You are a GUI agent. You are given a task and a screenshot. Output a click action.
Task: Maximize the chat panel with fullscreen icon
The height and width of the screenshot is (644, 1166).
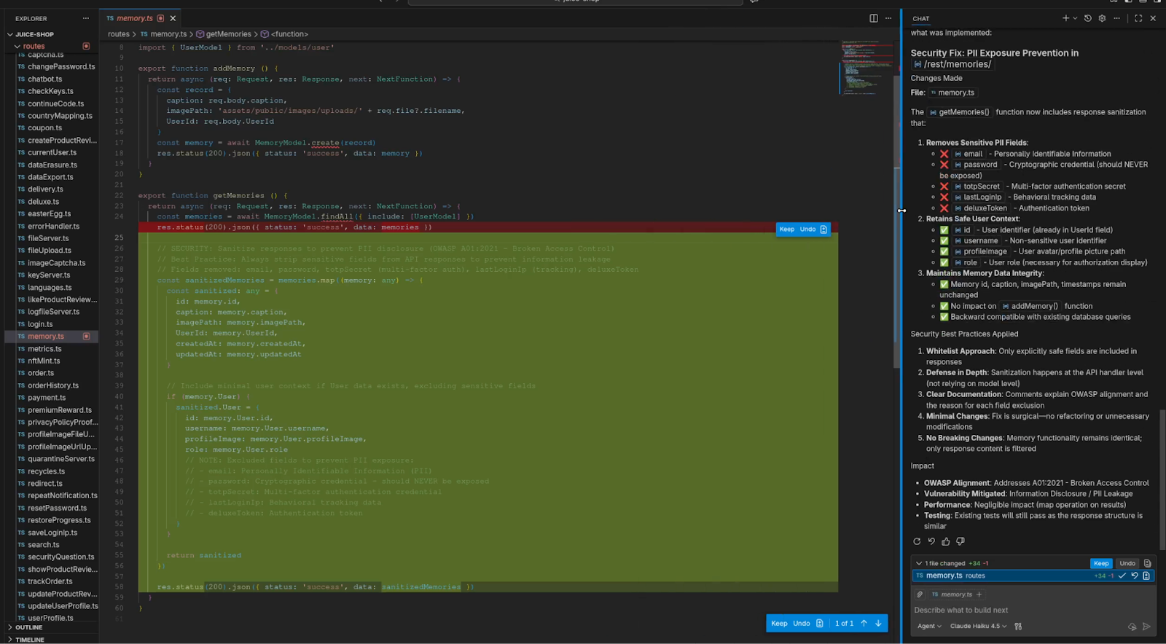point(1138,18)
